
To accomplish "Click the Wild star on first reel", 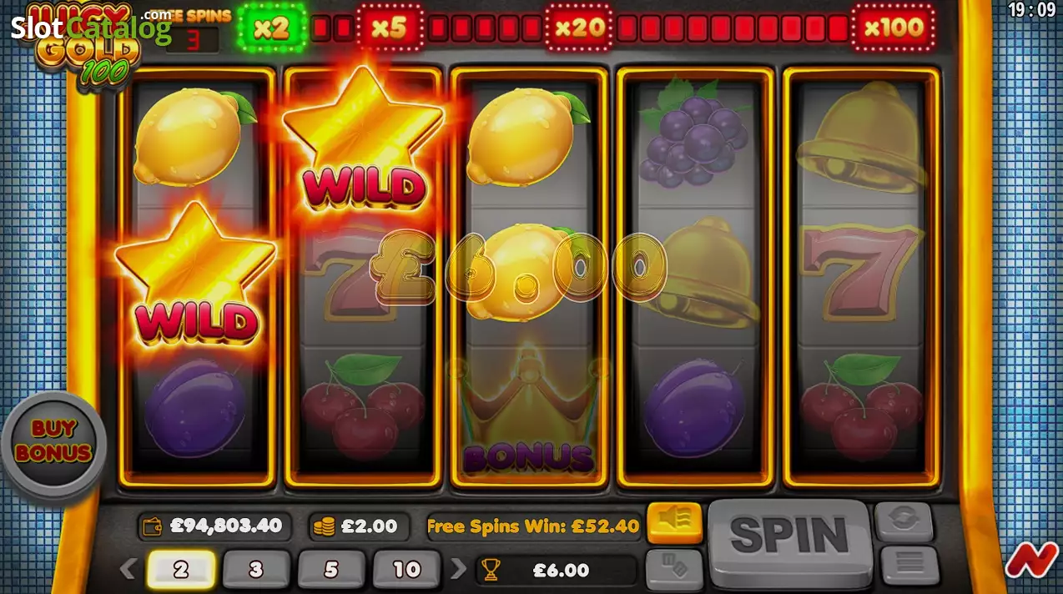I will tap(196, 275).
